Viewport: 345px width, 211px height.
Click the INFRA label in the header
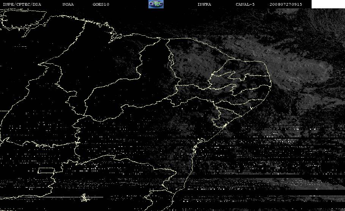click(x=204, y=4)
